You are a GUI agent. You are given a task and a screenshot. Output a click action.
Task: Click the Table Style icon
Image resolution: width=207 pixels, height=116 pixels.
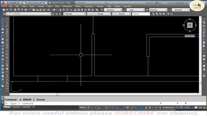(x=147, y=10)
